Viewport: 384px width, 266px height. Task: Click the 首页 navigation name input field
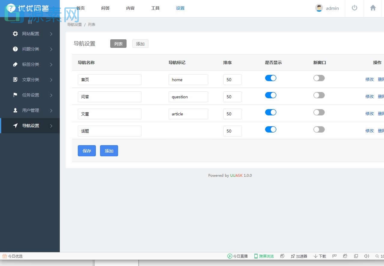tap(109, 79)
